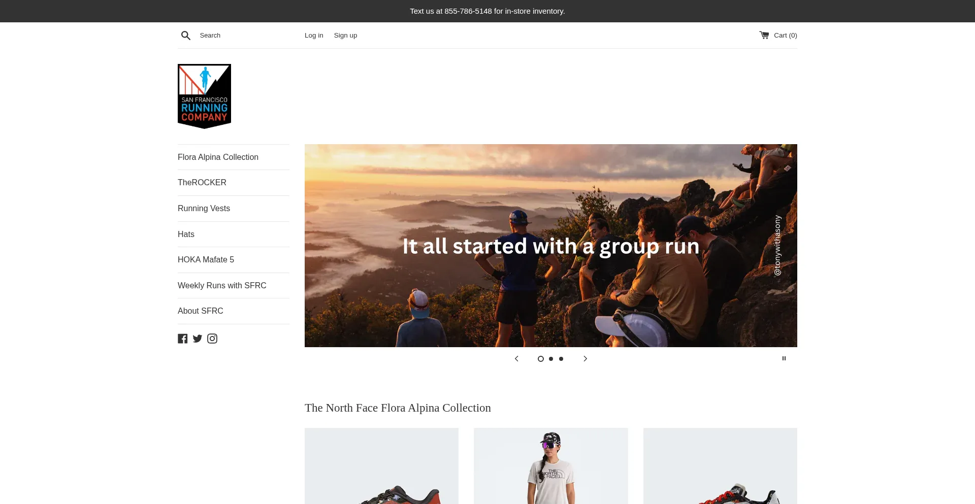Screen dimensions: 975x504
Task: Select the second slideshow dot
Action: pyautogui.click(x=551, y=359)
